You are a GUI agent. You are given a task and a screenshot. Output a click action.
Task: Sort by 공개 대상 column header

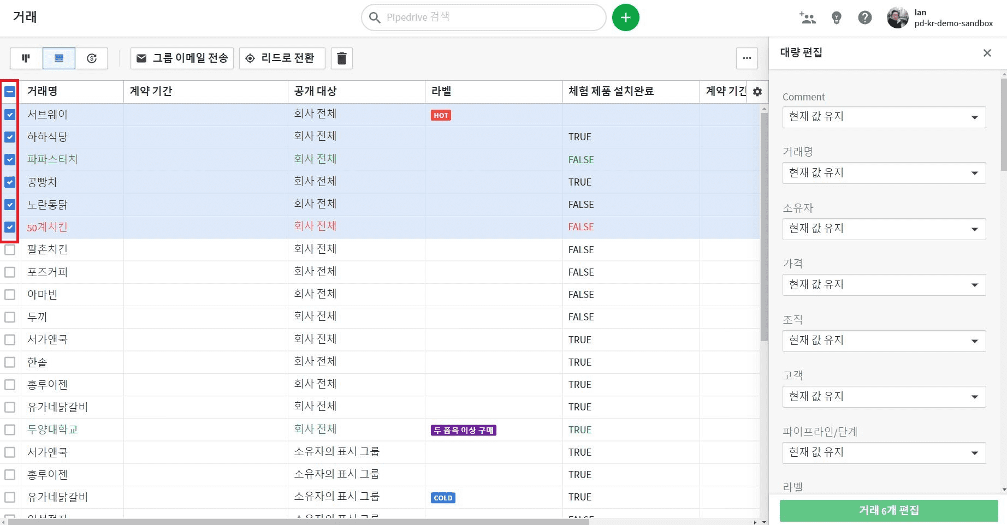357,92
